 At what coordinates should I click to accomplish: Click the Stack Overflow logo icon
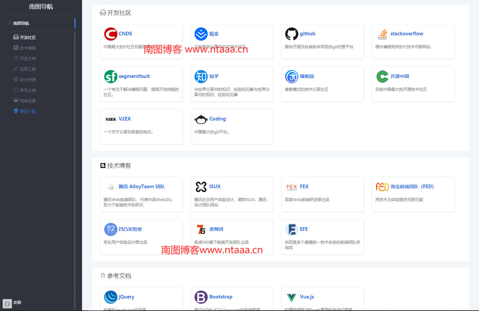(x=382, y=34)
